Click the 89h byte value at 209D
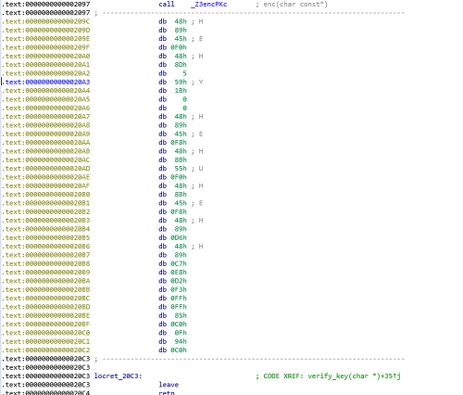Image resolution: width=463 pixels, height=395 pixels. 181,30
